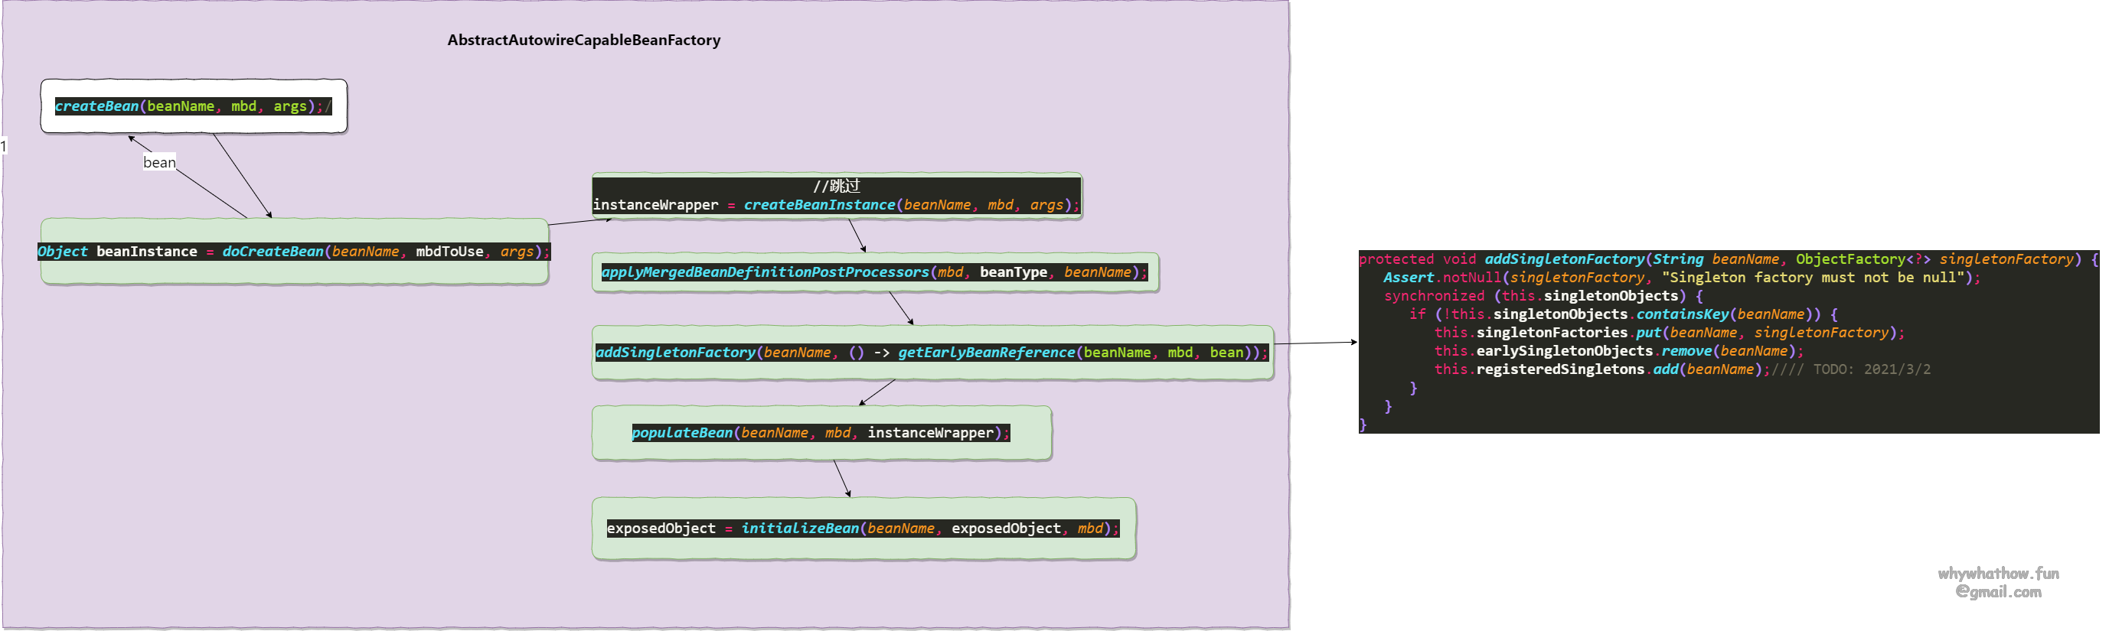
Task: Click the Assert.notNull code line
Action: 1681,278
